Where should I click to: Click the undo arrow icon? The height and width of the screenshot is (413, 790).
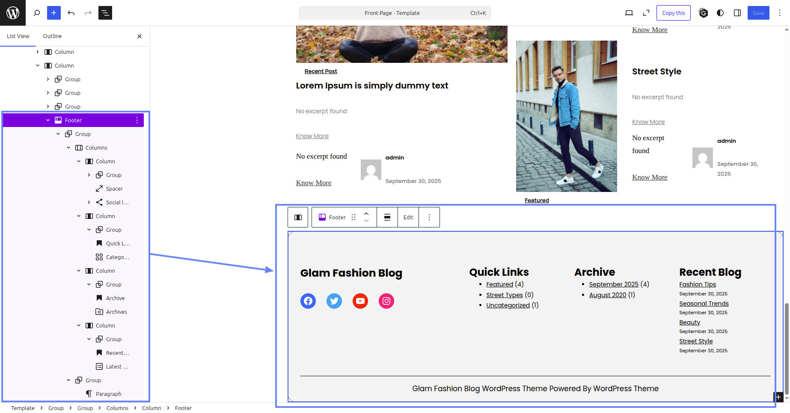[71, 13]
